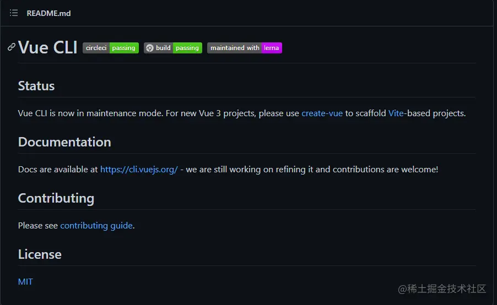
Task: Click the circleci passing badge
Action: (x=111, y=48)
